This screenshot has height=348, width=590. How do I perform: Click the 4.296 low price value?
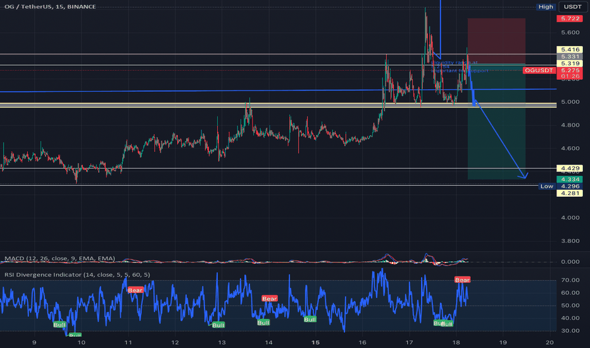point(569,186)
